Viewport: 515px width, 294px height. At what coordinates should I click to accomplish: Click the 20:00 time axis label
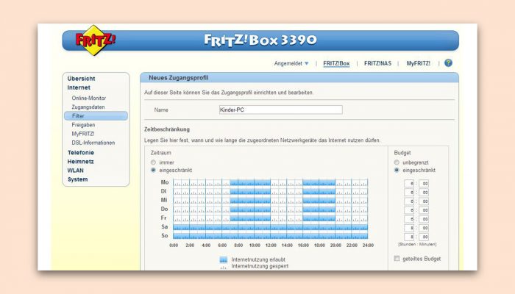(335, 245)
